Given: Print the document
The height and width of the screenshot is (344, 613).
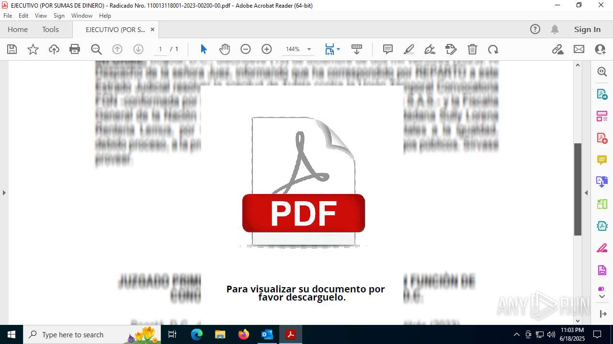Looking at the screenshot, I should coord(75,49).
